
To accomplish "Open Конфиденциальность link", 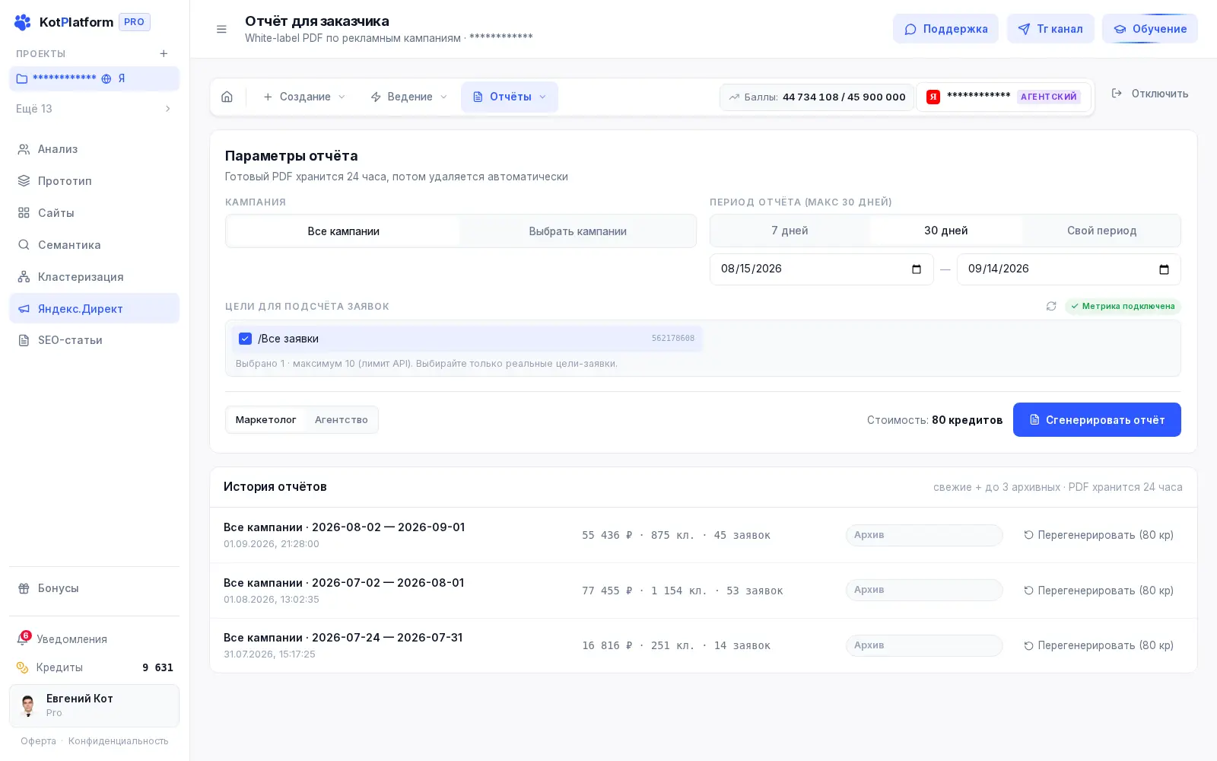I will click(118, 741).
